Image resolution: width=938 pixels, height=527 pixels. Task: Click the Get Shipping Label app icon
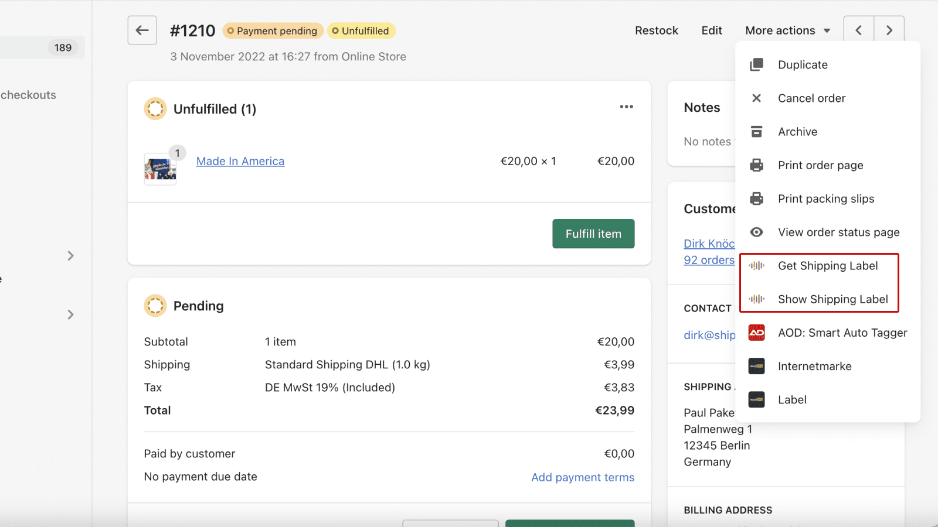757,265
